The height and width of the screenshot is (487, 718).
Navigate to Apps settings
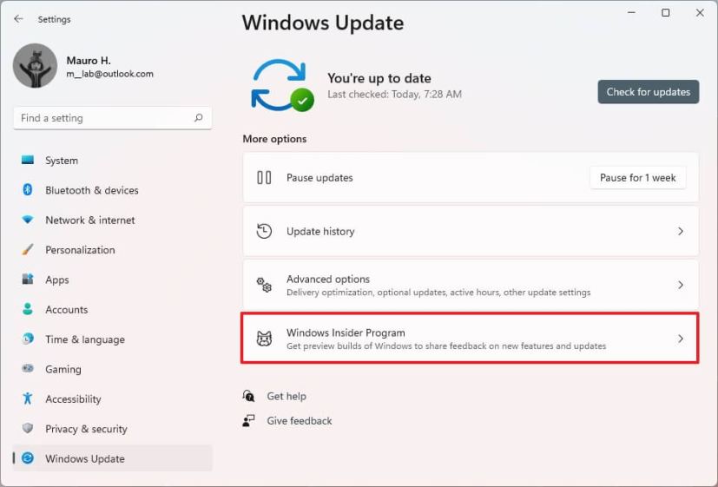tap(113, 280)
